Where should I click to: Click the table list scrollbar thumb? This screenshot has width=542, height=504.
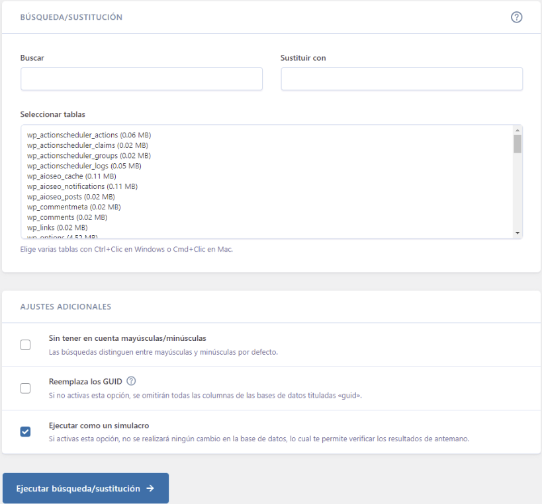pos(518,144)
